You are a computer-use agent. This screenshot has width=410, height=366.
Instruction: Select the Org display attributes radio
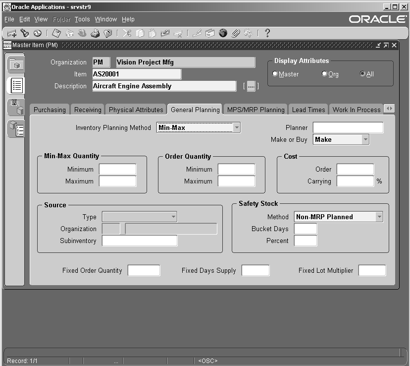tap(324, 74)
